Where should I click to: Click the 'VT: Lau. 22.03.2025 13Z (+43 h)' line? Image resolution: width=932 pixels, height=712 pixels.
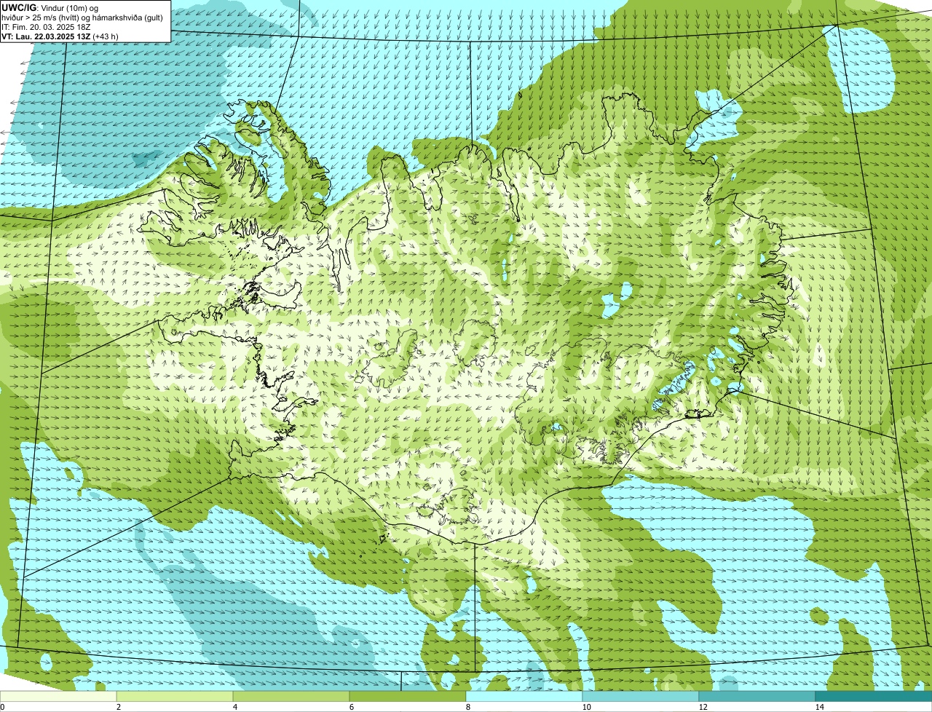60,36
